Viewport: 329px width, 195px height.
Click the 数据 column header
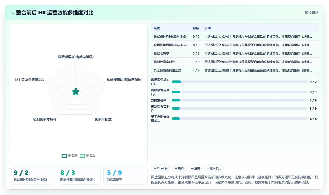[196, 28]
